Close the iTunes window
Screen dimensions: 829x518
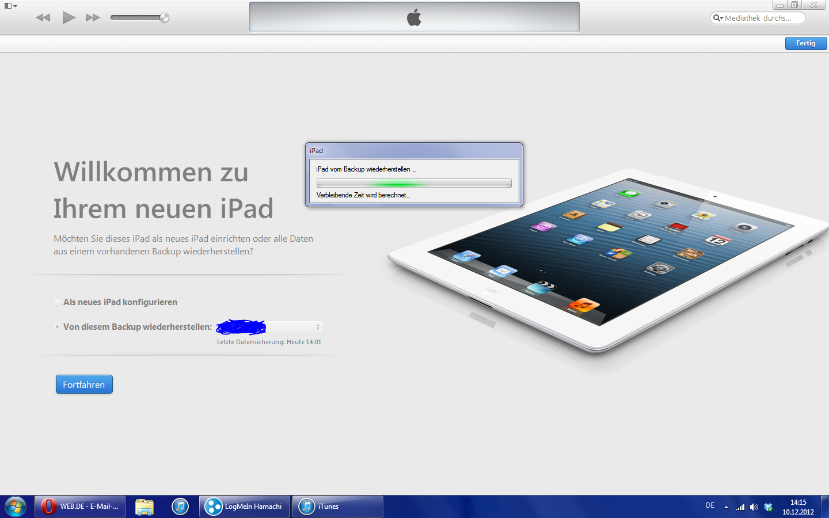(814, 5)
